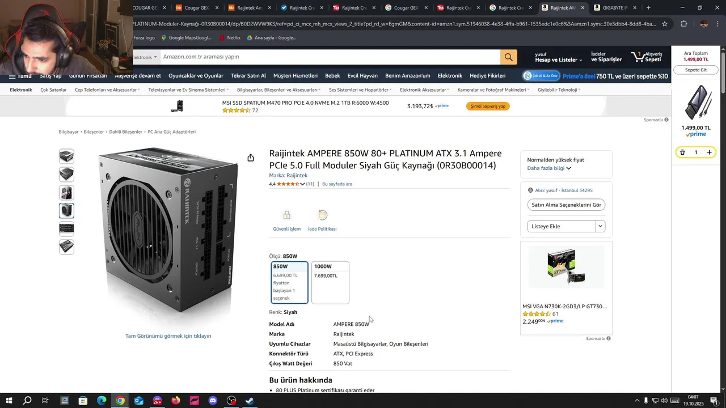Click the share icon beside the product image
This screenshot has height=408, width=726.
pyautogui.click(x=251, y=158)
